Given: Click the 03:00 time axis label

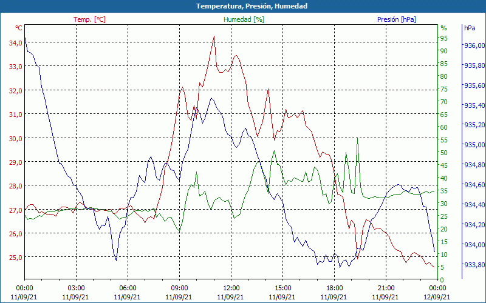Looking at the screenshot, I should pos(76,288).
